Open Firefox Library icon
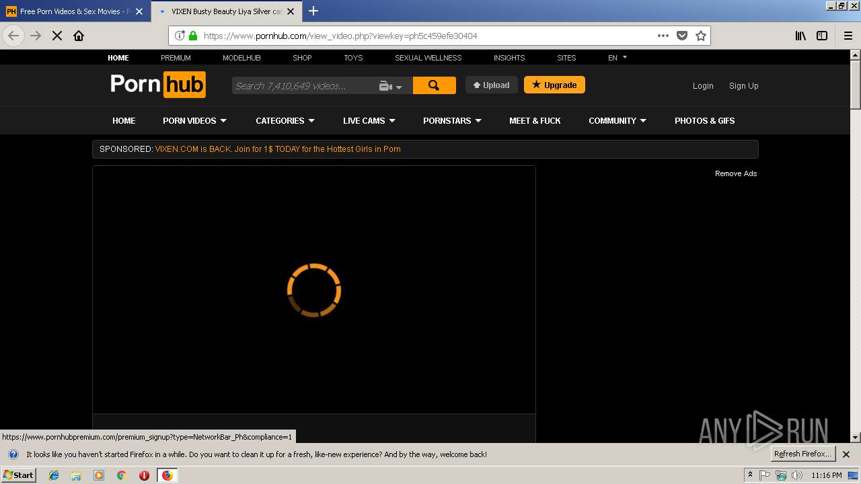 point(800,36)
